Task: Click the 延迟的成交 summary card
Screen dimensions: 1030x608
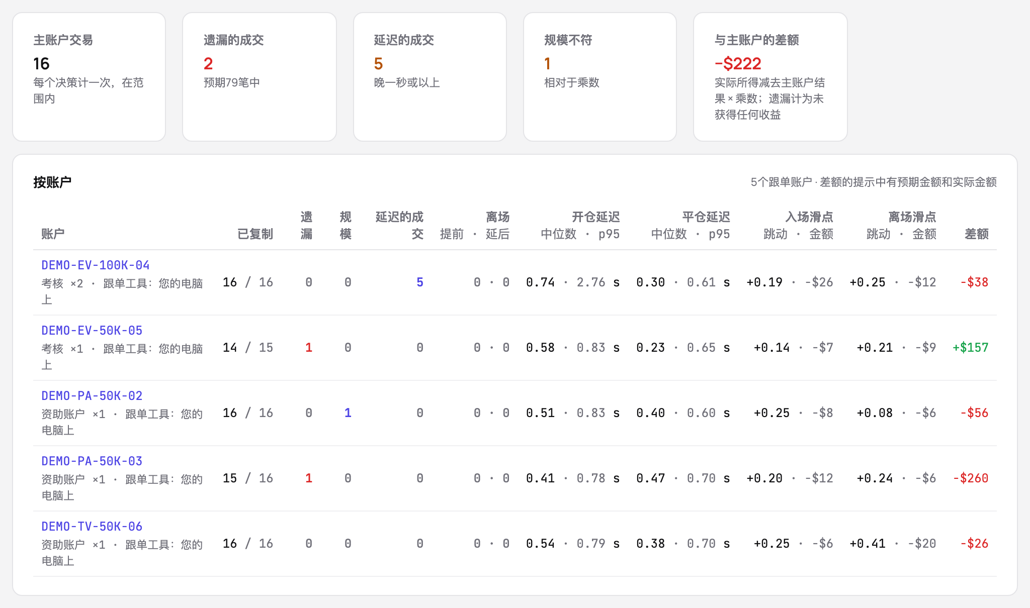Action: point(430,77)
